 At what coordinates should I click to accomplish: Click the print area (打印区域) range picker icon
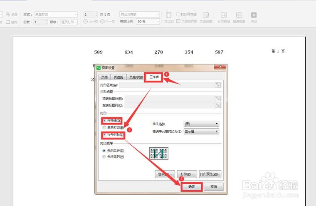217,85
